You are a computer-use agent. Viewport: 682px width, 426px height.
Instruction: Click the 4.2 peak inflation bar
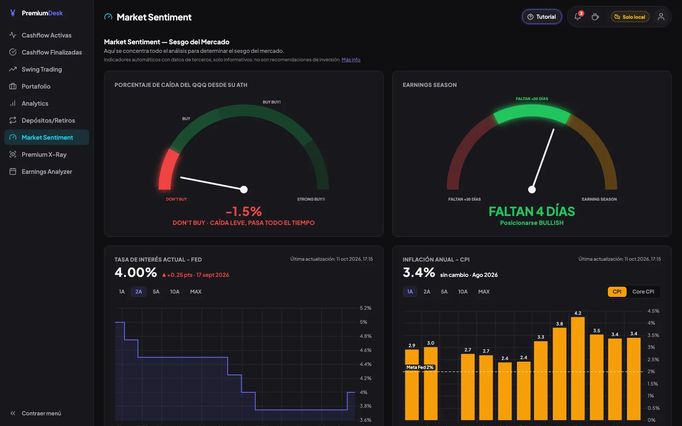point(578,368)
